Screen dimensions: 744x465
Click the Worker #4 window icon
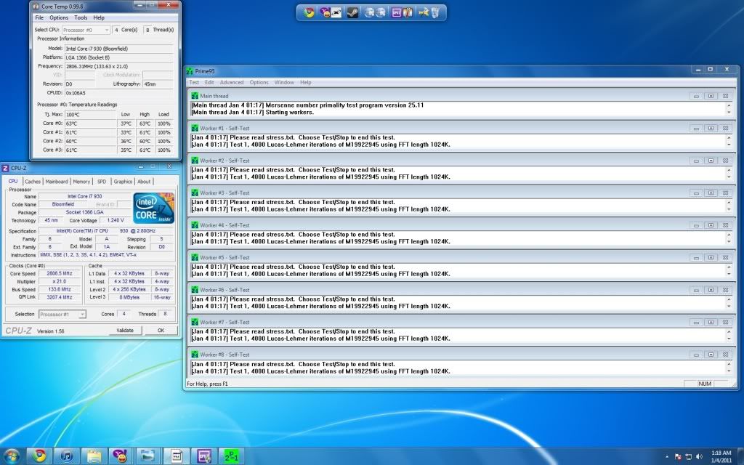tap(195, 225)
